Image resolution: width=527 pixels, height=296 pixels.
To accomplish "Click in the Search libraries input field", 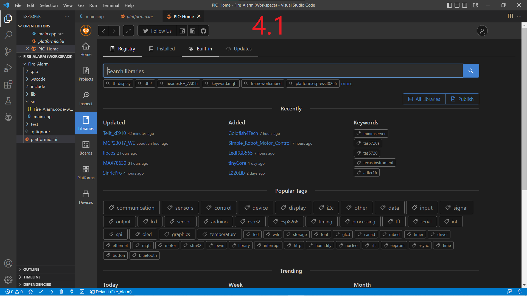I will point(283,71).
